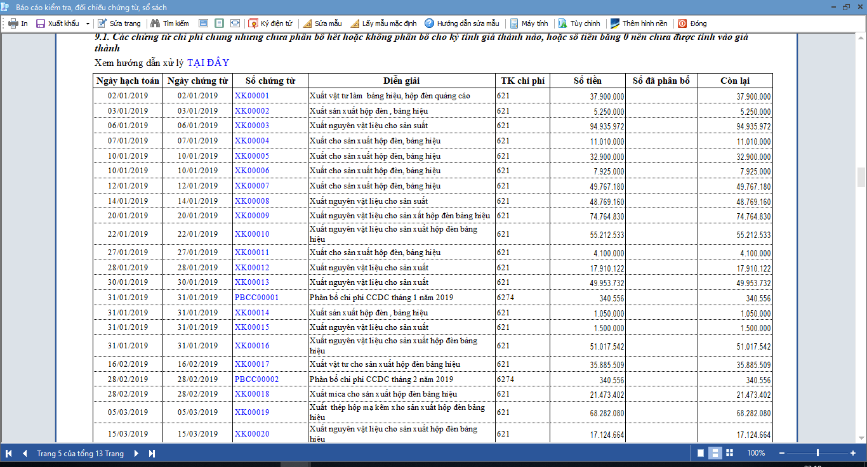867x467 pixels.
Task: Open voucher link XK00010
Action: (x=252, y=234)
